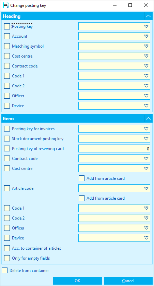Open lookup icon for Stock document posting key

[147, 139]
